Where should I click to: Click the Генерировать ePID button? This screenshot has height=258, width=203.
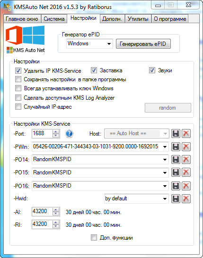[x=143, y=44]
